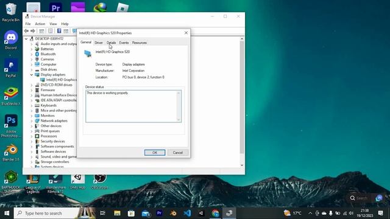Viewport: 390px width, 219px height.
Task: Open Google Chrome from the taskbar
Action: [x=215, y=213]
